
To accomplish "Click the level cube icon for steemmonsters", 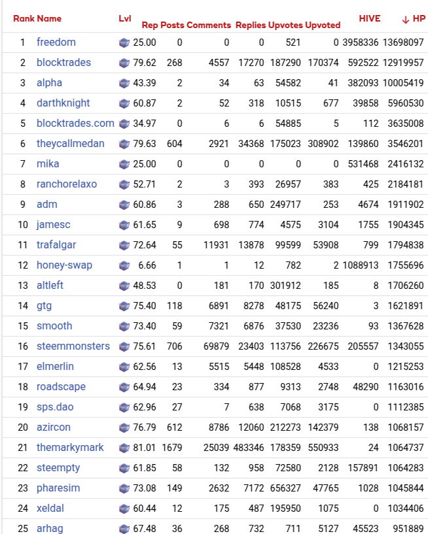I will [x=124, y=346].
